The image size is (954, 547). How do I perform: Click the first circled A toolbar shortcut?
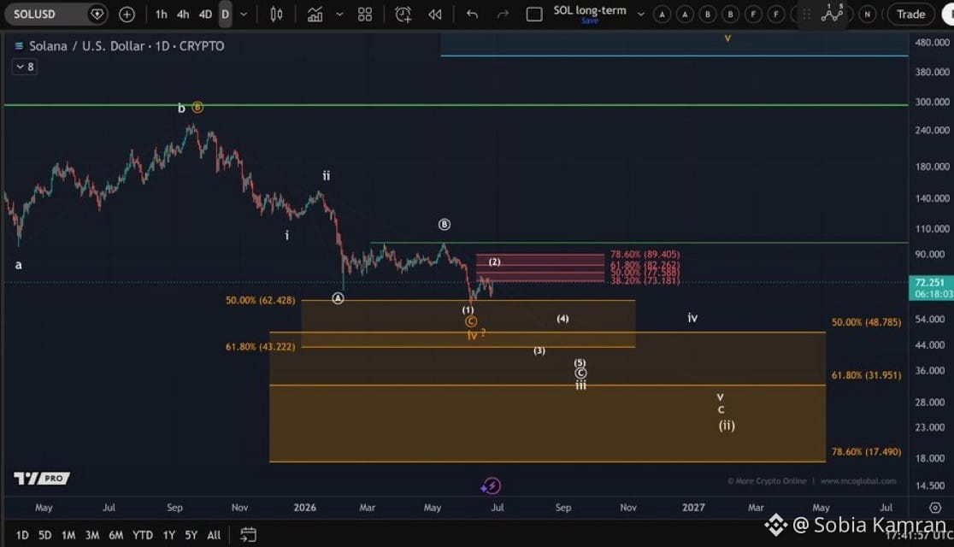[x=662, y=14]
